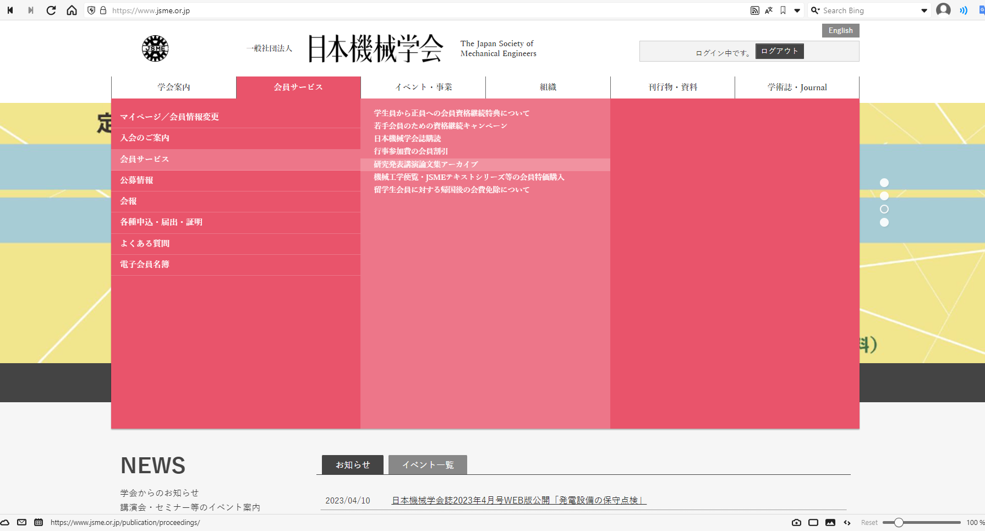Open the 刊行物・資料 menu tab

coord(672,87)
